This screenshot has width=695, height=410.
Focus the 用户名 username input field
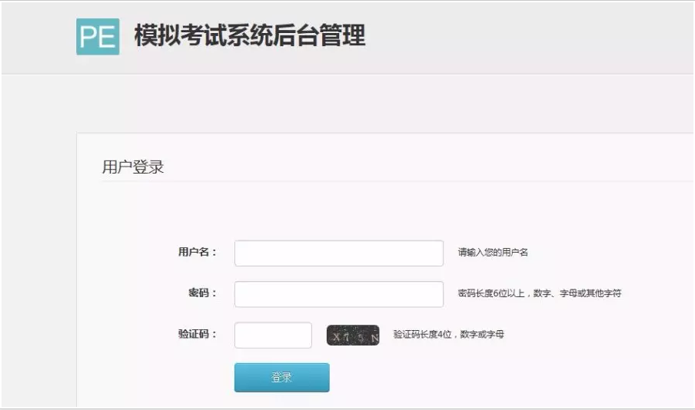[338, 253]
